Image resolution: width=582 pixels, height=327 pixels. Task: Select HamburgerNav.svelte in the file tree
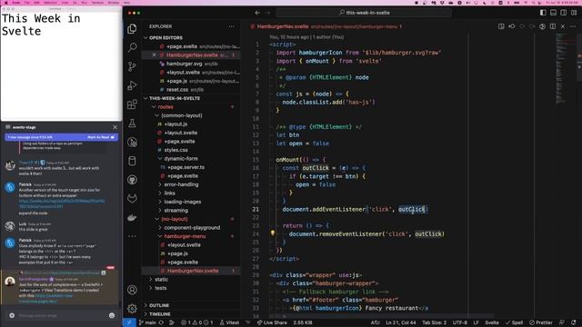tap(193, 271)
